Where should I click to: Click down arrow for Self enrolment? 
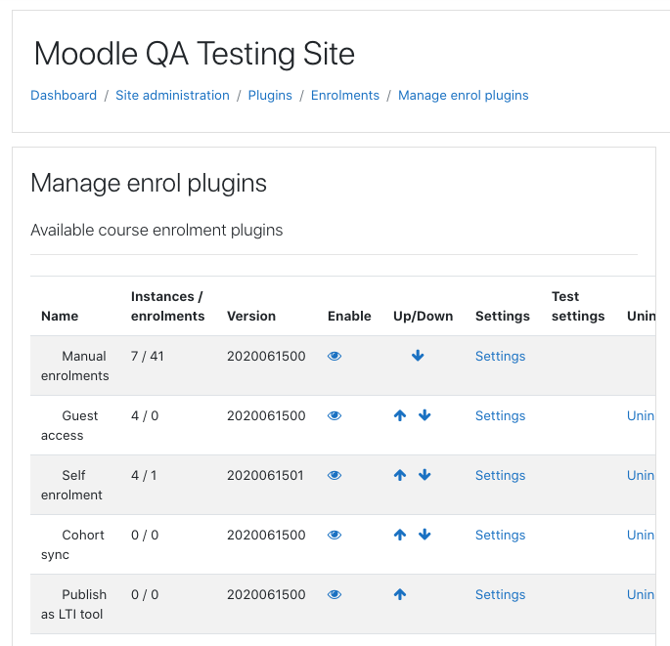point(424,475)
